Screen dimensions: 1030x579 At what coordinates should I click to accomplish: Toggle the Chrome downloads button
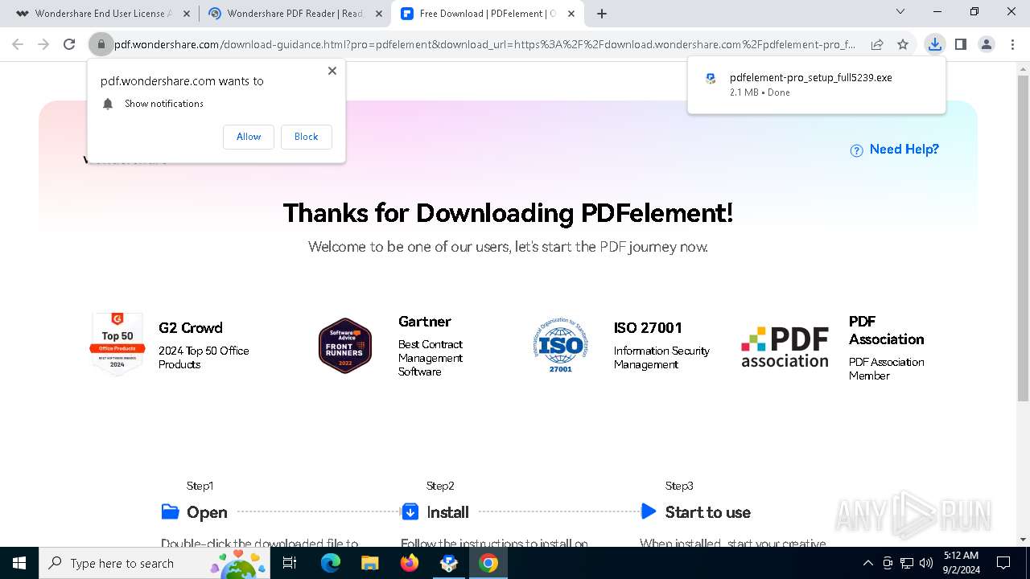934,44
